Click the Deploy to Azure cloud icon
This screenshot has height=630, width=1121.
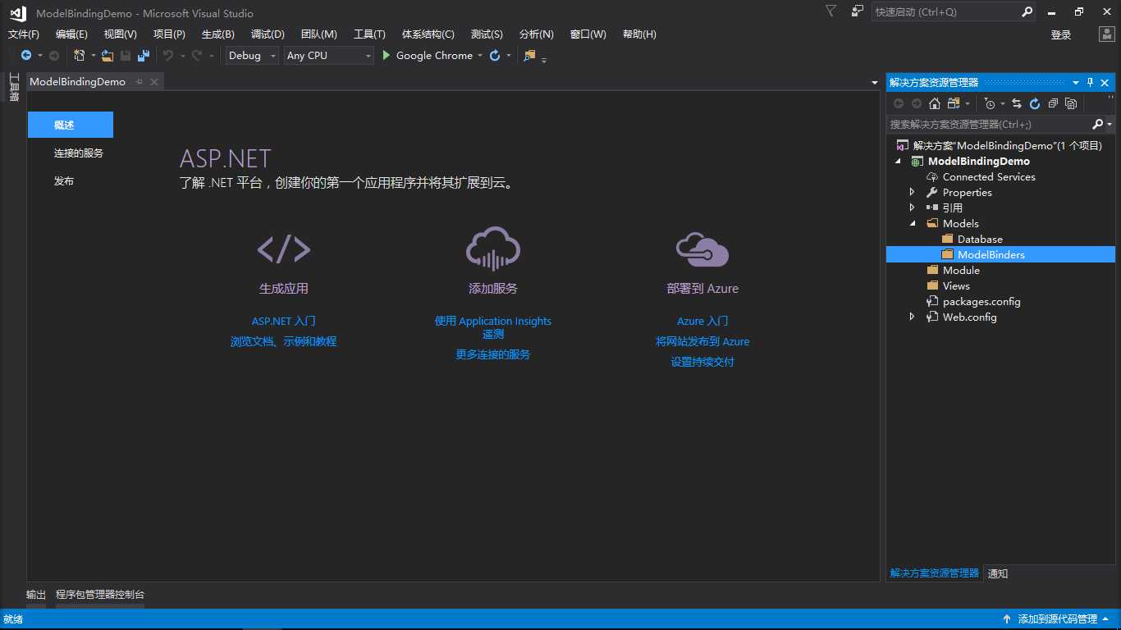click(x=702, y=249)
